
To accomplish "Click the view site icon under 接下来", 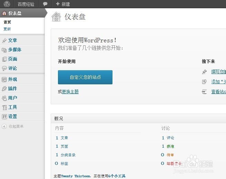I will [204, 92].
